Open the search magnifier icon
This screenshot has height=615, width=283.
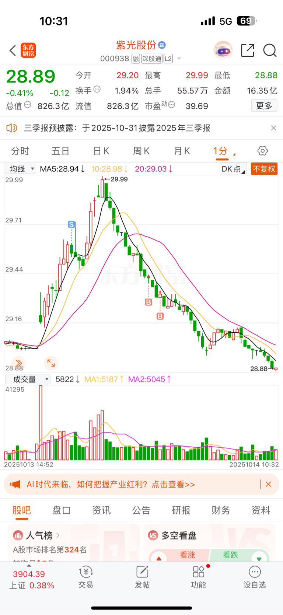(x=270, y=50)
